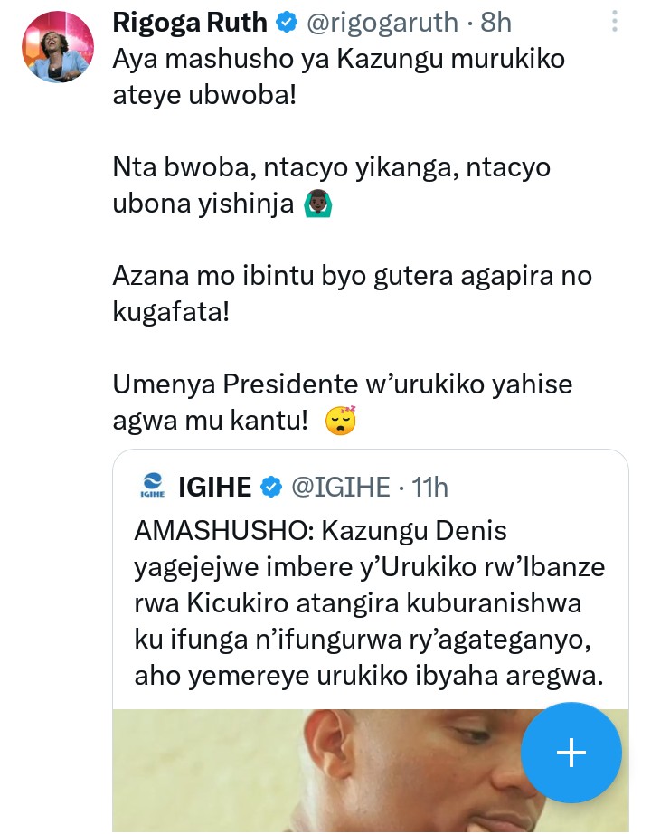651x834 pixels.
Task: Tap the sleeping face emoji
Action: coord(341,421)
